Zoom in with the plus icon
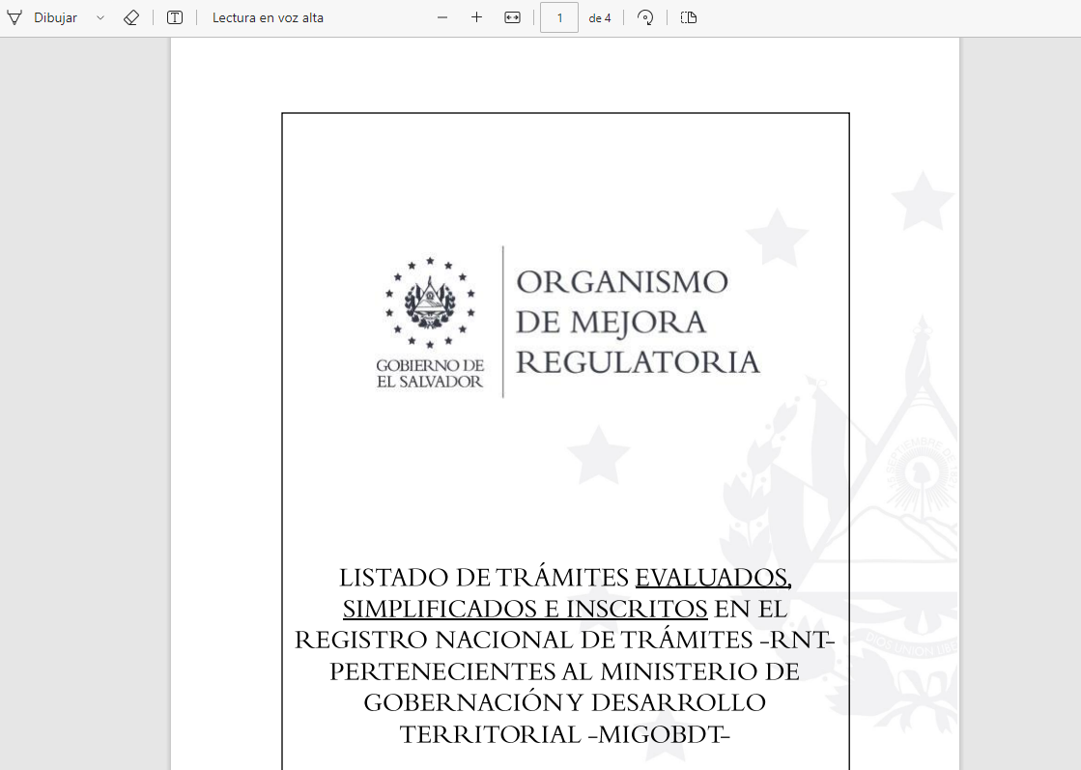 tap(476, 18)
